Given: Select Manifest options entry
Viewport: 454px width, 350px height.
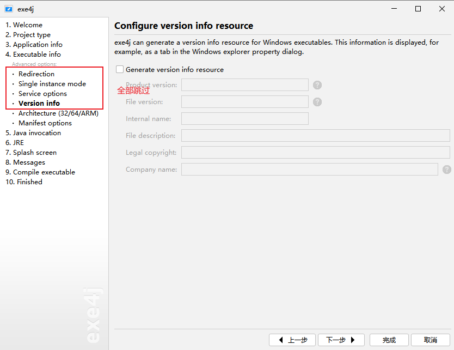Looking at the screenshot, I should point(45,123).
